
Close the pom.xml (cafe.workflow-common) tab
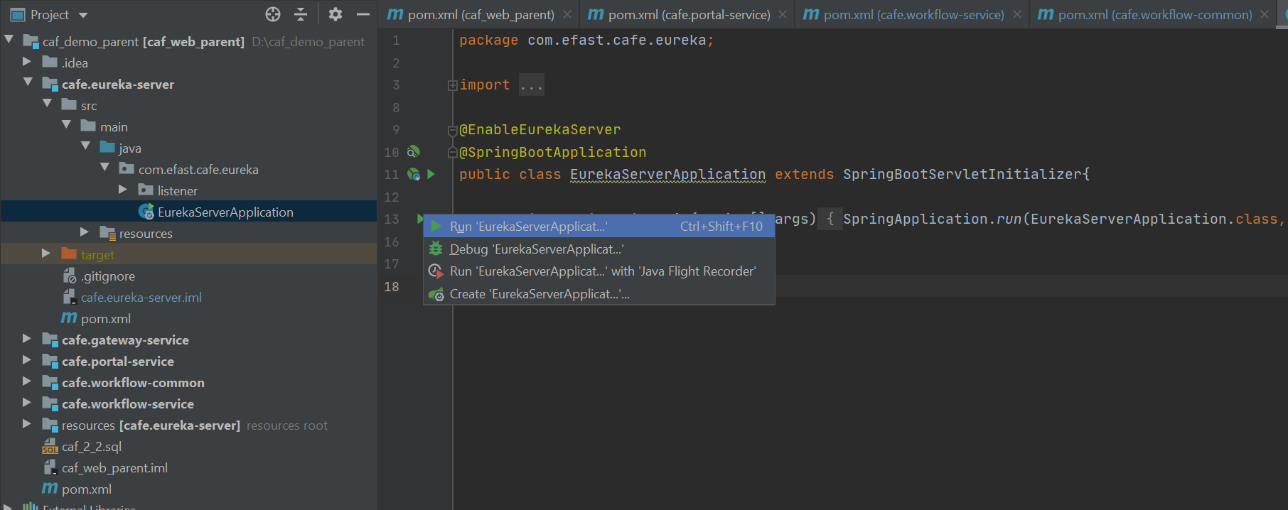tap(1265, 14)
